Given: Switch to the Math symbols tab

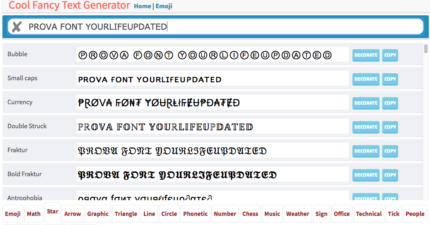Looking at the screenshot, I should (x=34, y=214).
